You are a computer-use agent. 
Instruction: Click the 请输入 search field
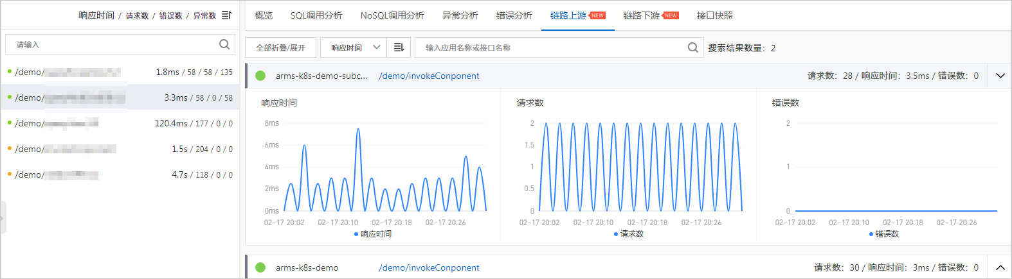pos(120,44)
